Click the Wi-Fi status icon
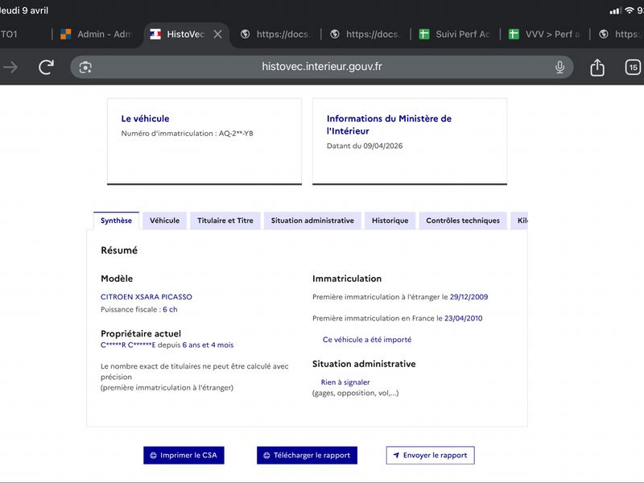Image resolution: width=644 pixels, height=483 pixels. [x=630, y=10]
